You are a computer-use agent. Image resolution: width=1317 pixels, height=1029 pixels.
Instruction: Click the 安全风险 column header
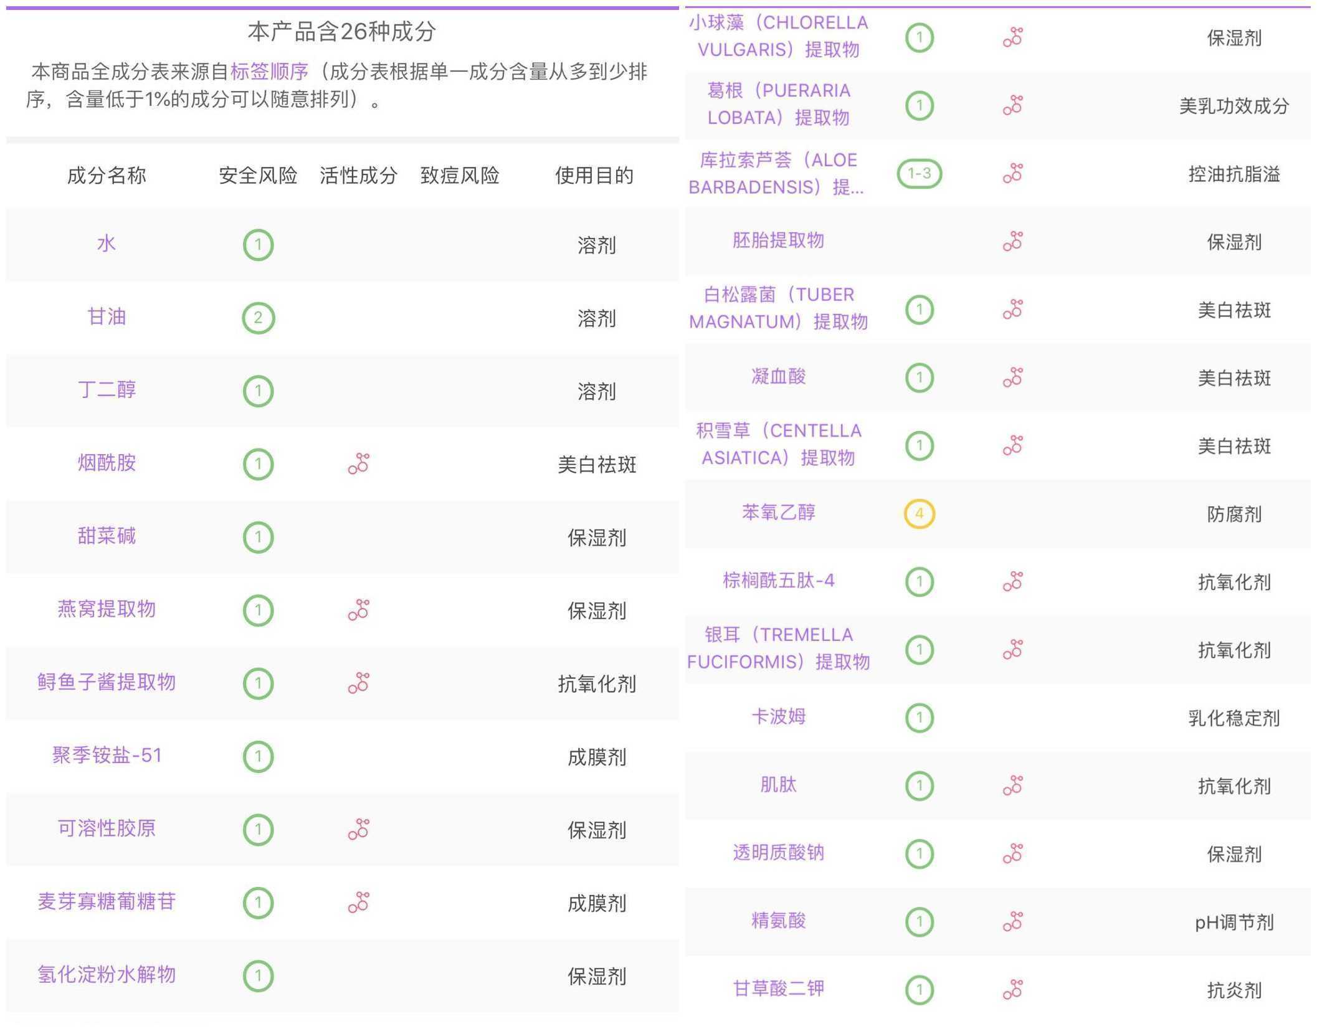pos(258,176)
